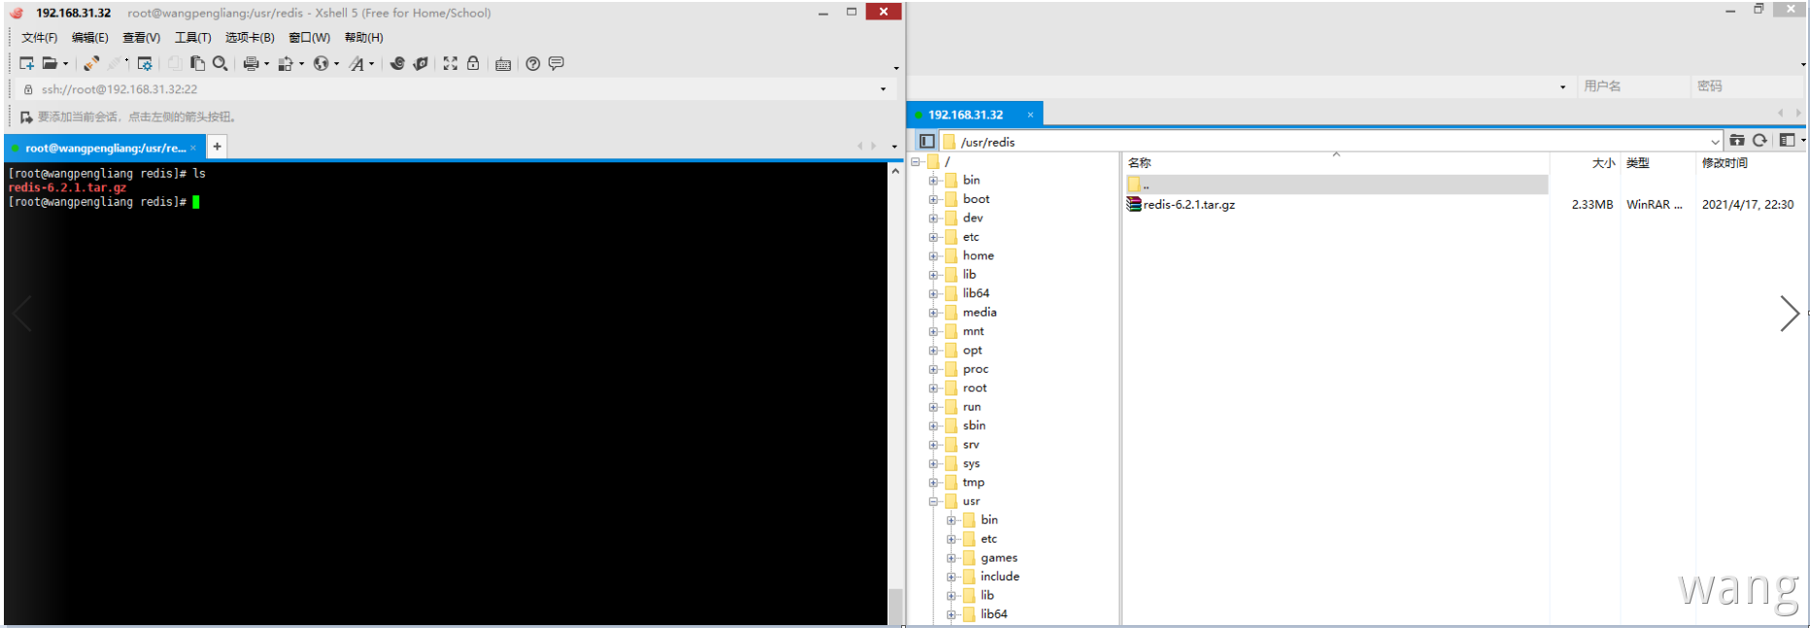Expand the home folder tree node
Image resolution: width=1810 pixels, height=628 pixels.
(933, 256)
